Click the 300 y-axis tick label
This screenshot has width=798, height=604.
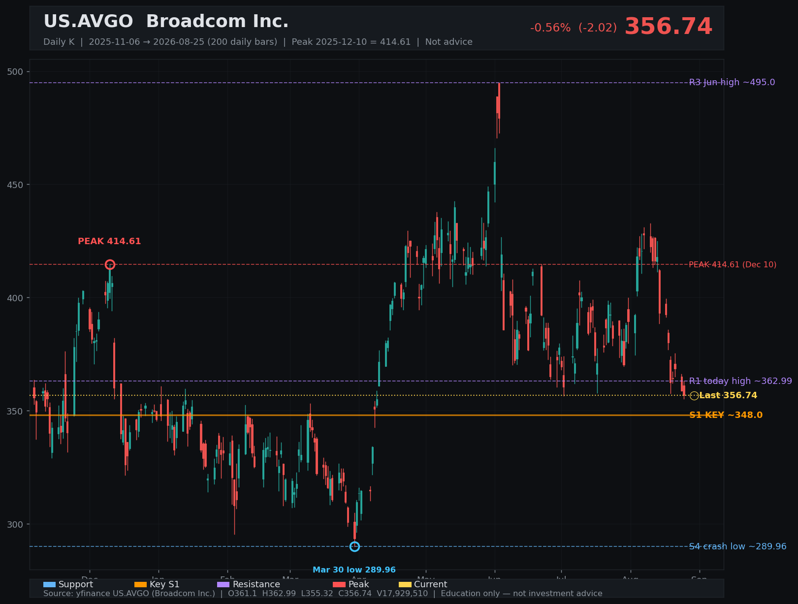[16, 525]
